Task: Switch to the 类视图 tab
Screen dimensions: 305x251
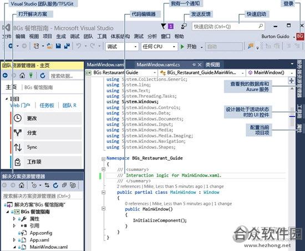Action: pos(212,64)
